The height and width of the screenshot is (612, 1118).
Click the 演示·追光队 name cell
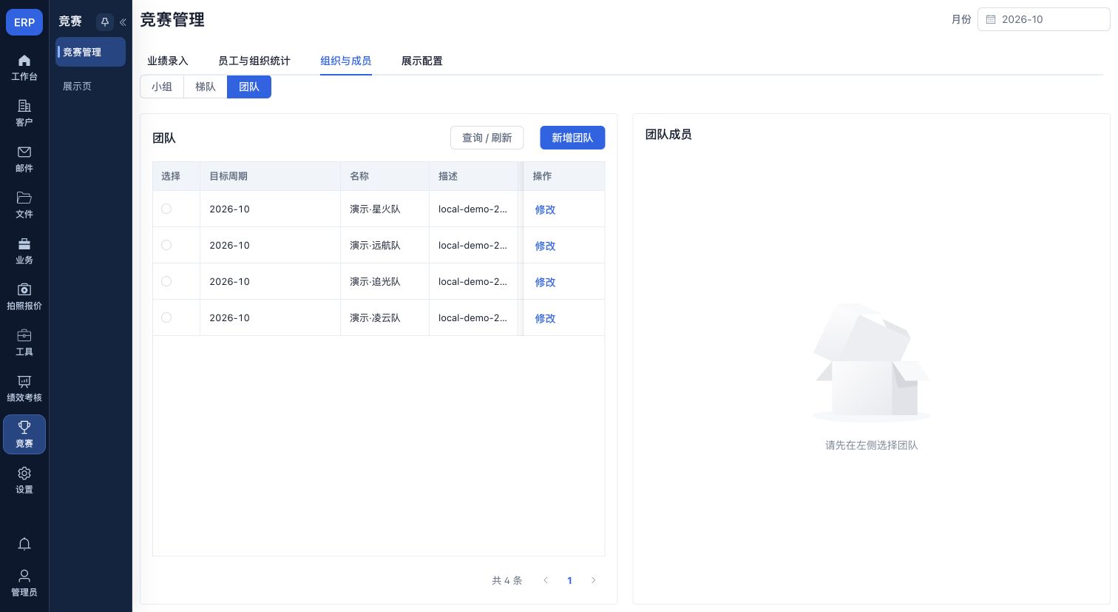point(384,281)
